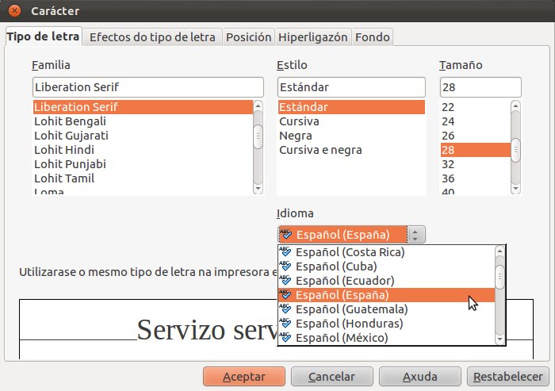The width and height of the screenshot is (555, 391).
Task: Click the Tamaño size field
Action: tap(480, 87)
